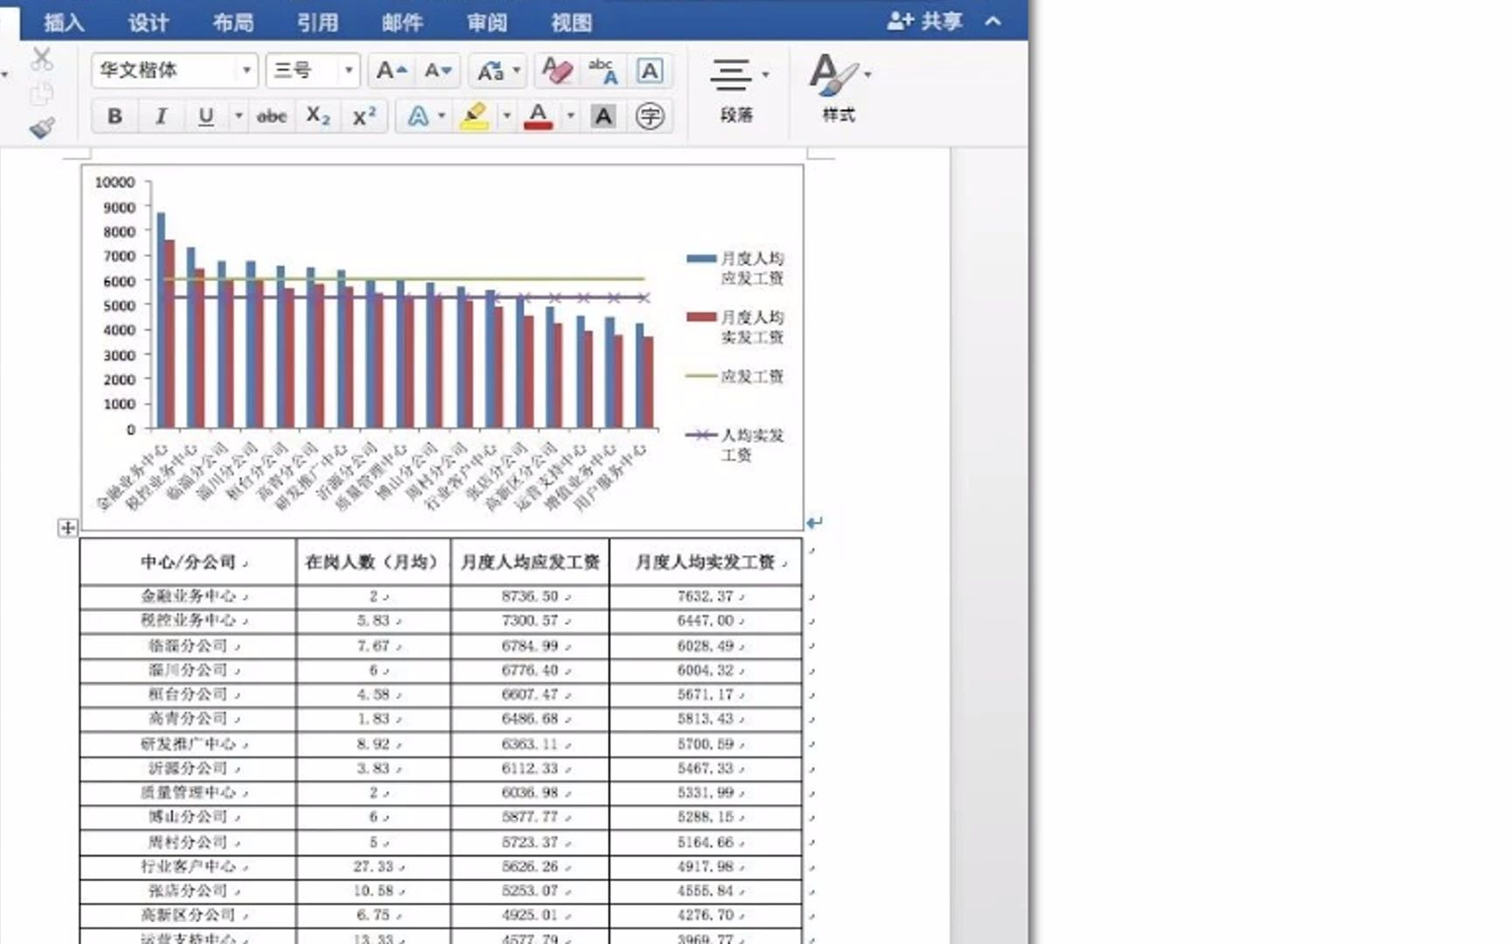Click the 共享 Share button
The width and height of the screenshot is (1511, 944).
point(925,21)
